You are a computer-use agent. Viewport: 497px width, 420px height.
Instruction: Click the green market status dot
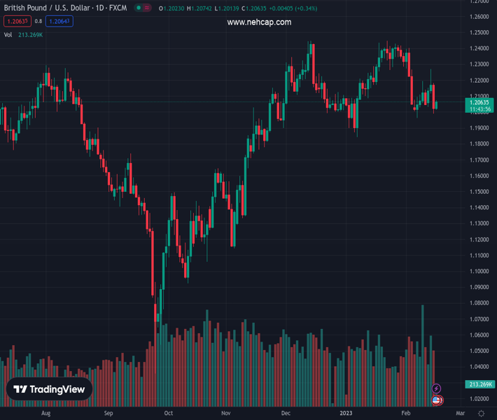click(139, 8)
